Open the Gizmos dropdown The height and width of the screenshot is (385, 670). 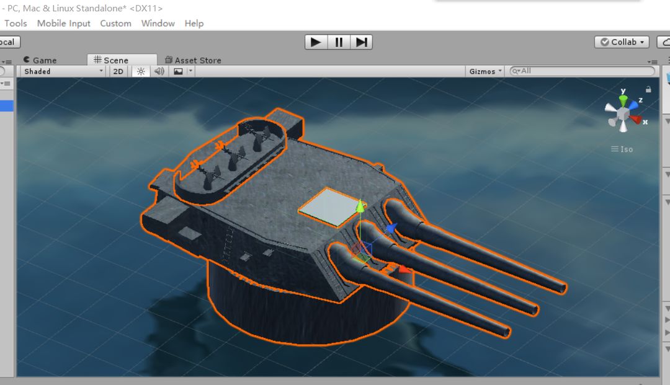point(485,71)
